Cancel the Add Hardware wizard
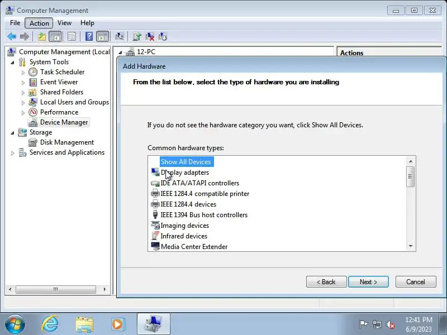The width and height of the screenshot is (447, 335). point(416,282)
